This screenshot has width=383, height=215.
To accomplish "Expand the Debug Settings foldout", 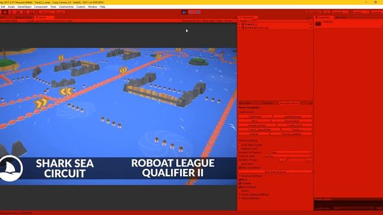I will click(239, 198).
